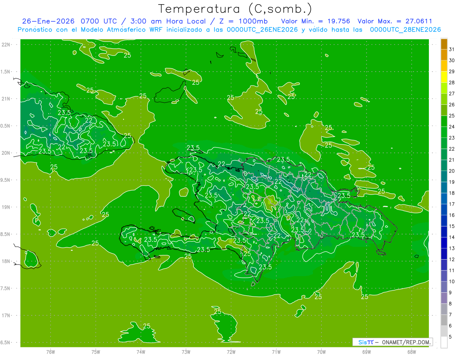Click the '20N' latitude axis label

click(x=5, y=153)
